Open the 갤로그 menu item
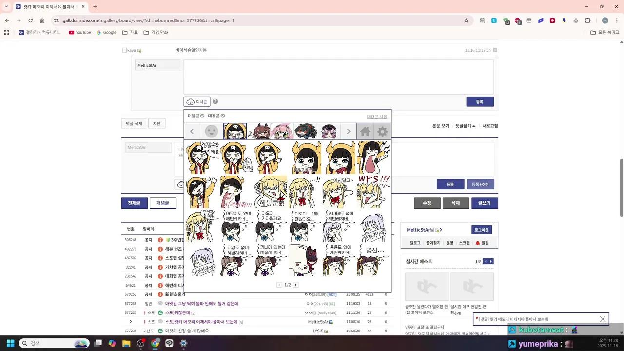The height and width of the screenshot is (351, 624). (415, 243)
